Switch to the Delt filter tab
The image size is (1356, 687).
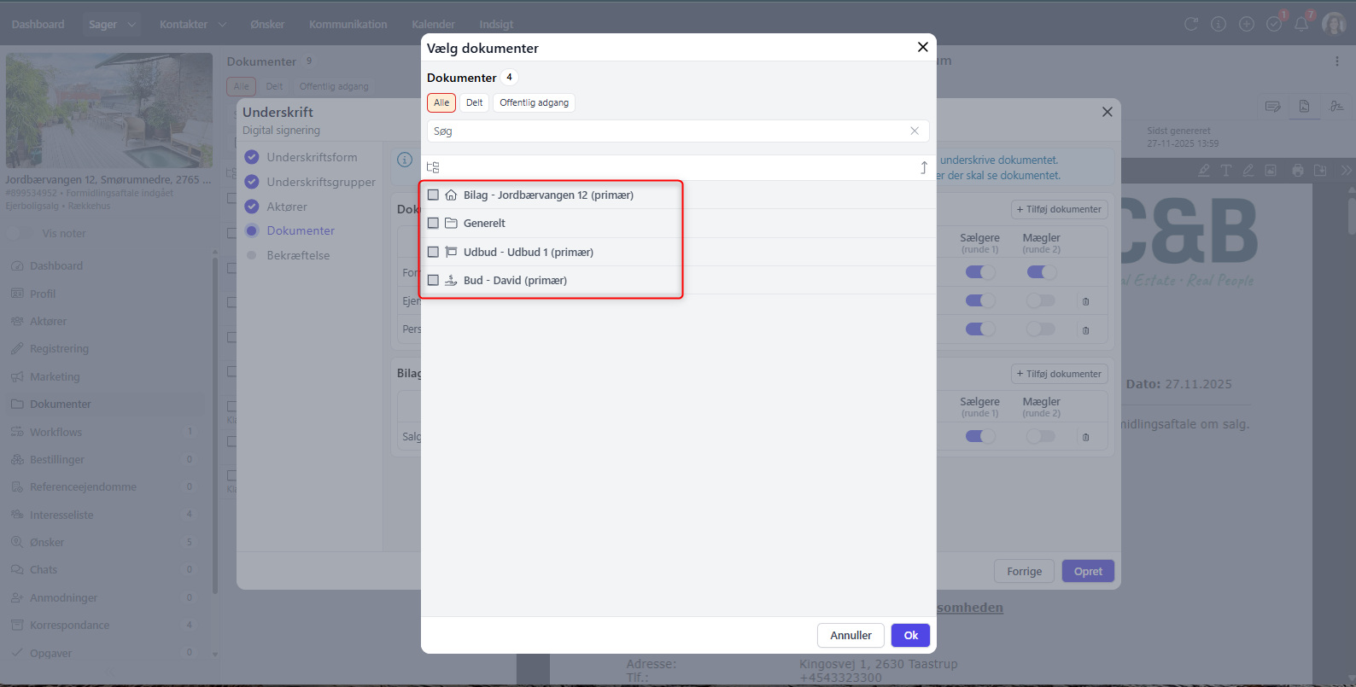pos(474,102)
